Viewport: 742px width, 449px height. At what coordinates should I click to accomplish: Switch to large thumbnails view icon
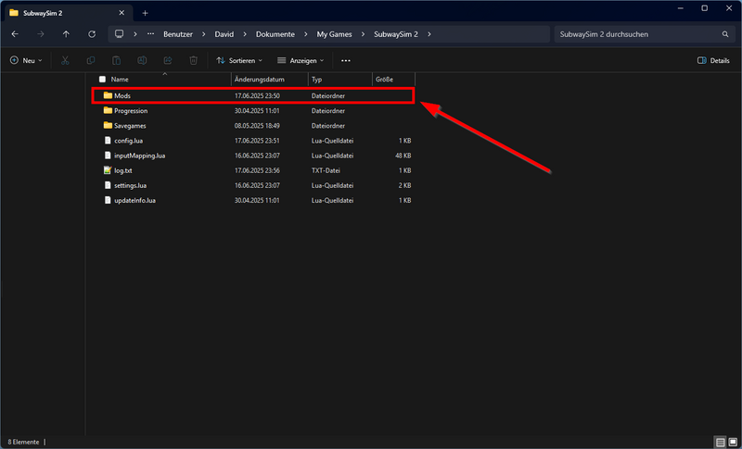coord(733,443)
